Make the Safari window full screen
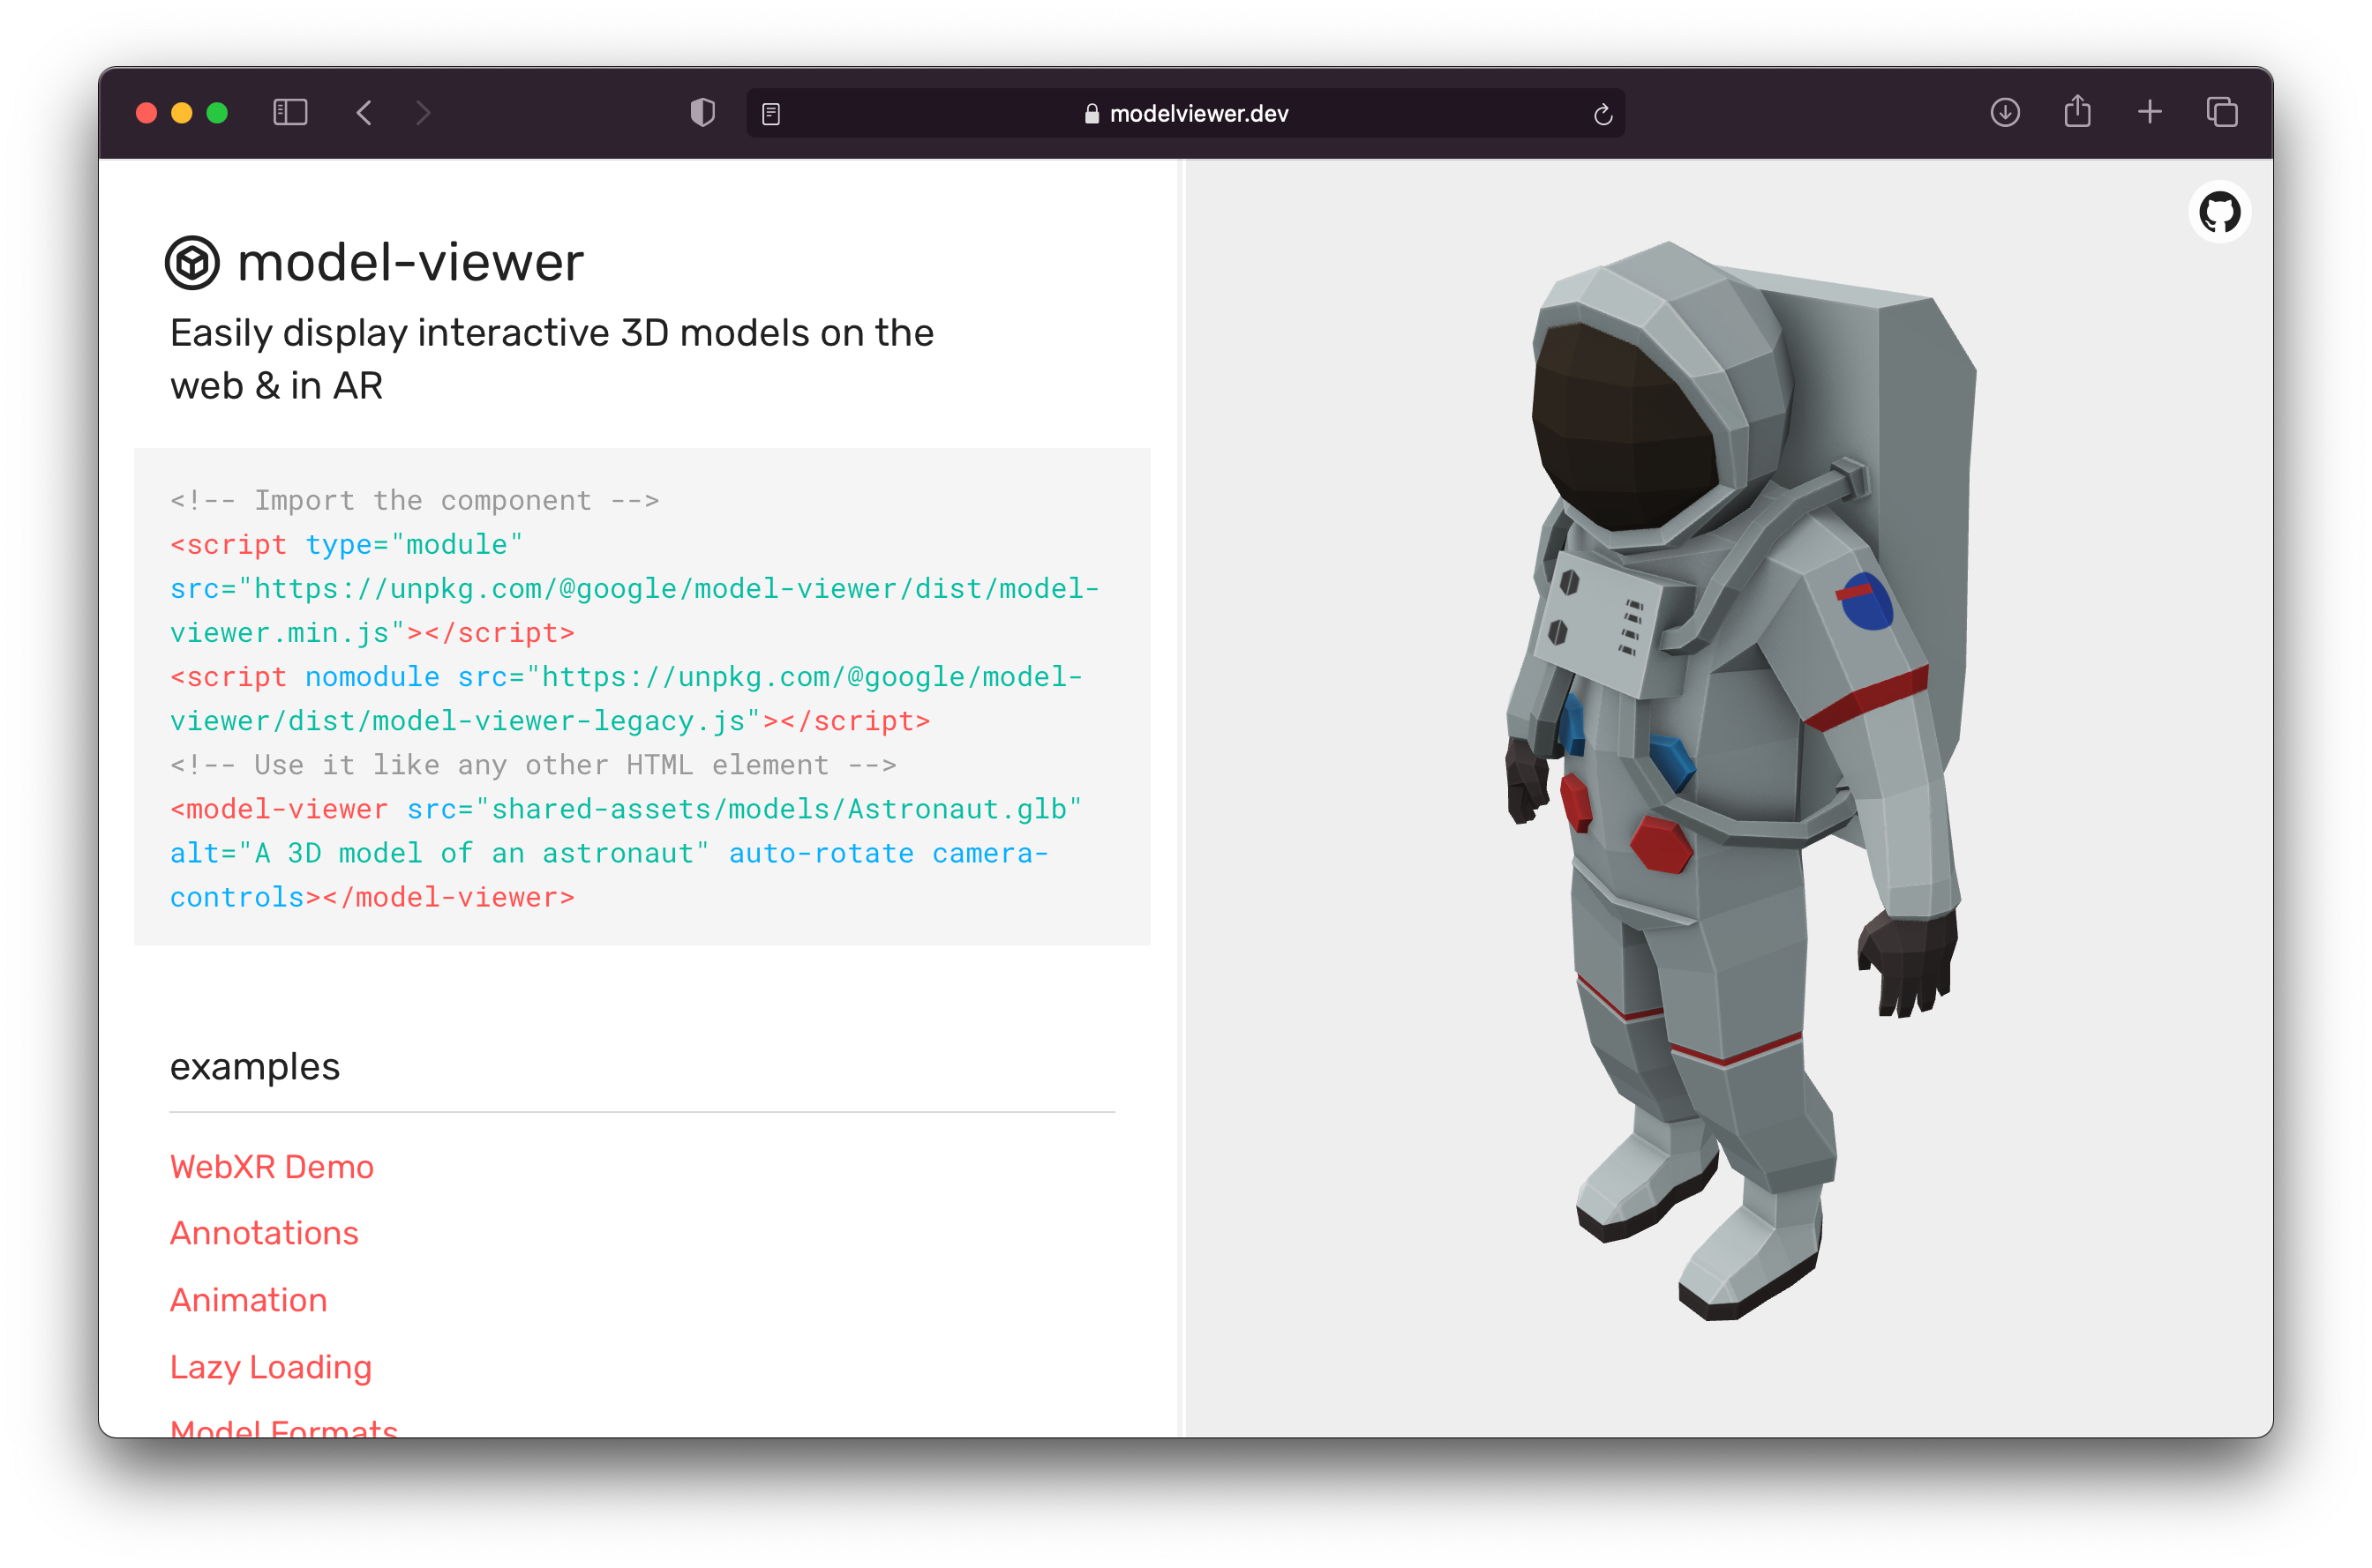This screenshot has width=2372, height=1568. pos(217,113)
